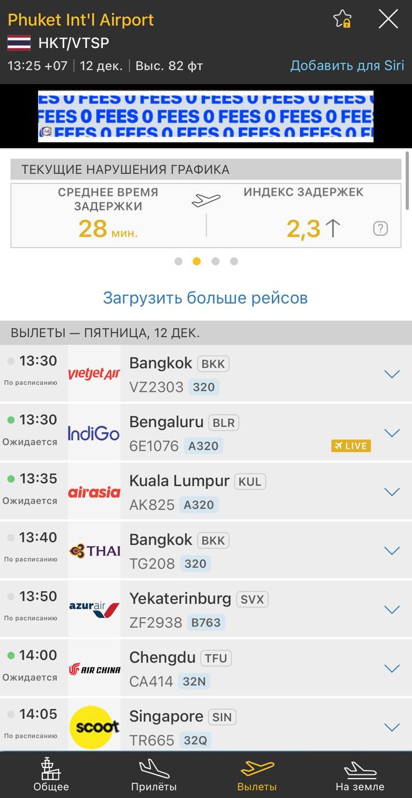Tap the locked favorite star icon
Screen dimensions: 412x798
point(342,19)
